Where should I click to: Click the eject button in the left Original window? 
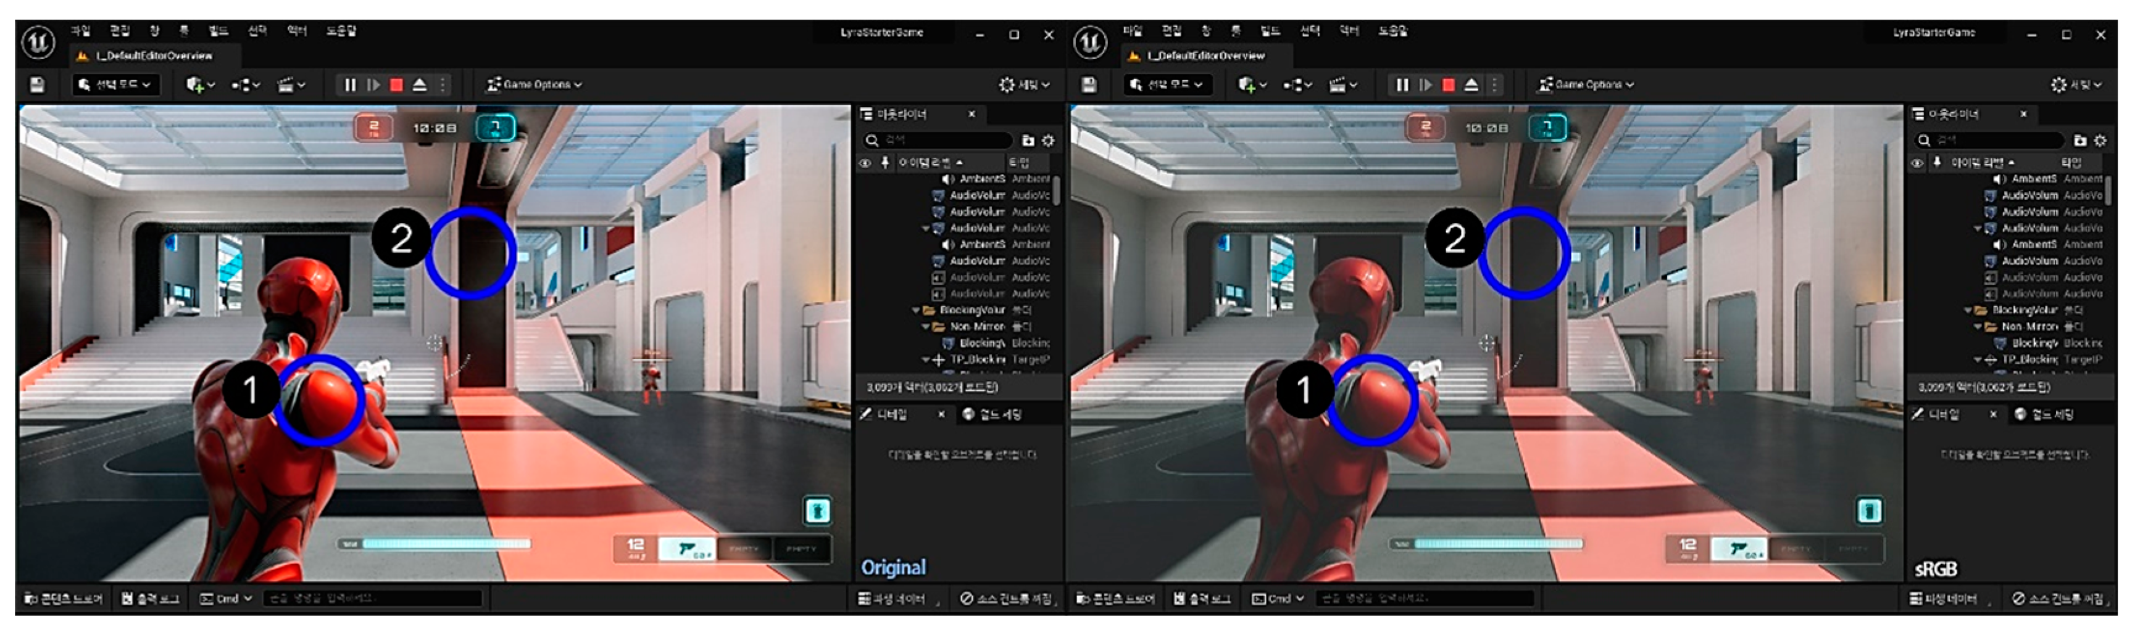click(x=419, y=84)
